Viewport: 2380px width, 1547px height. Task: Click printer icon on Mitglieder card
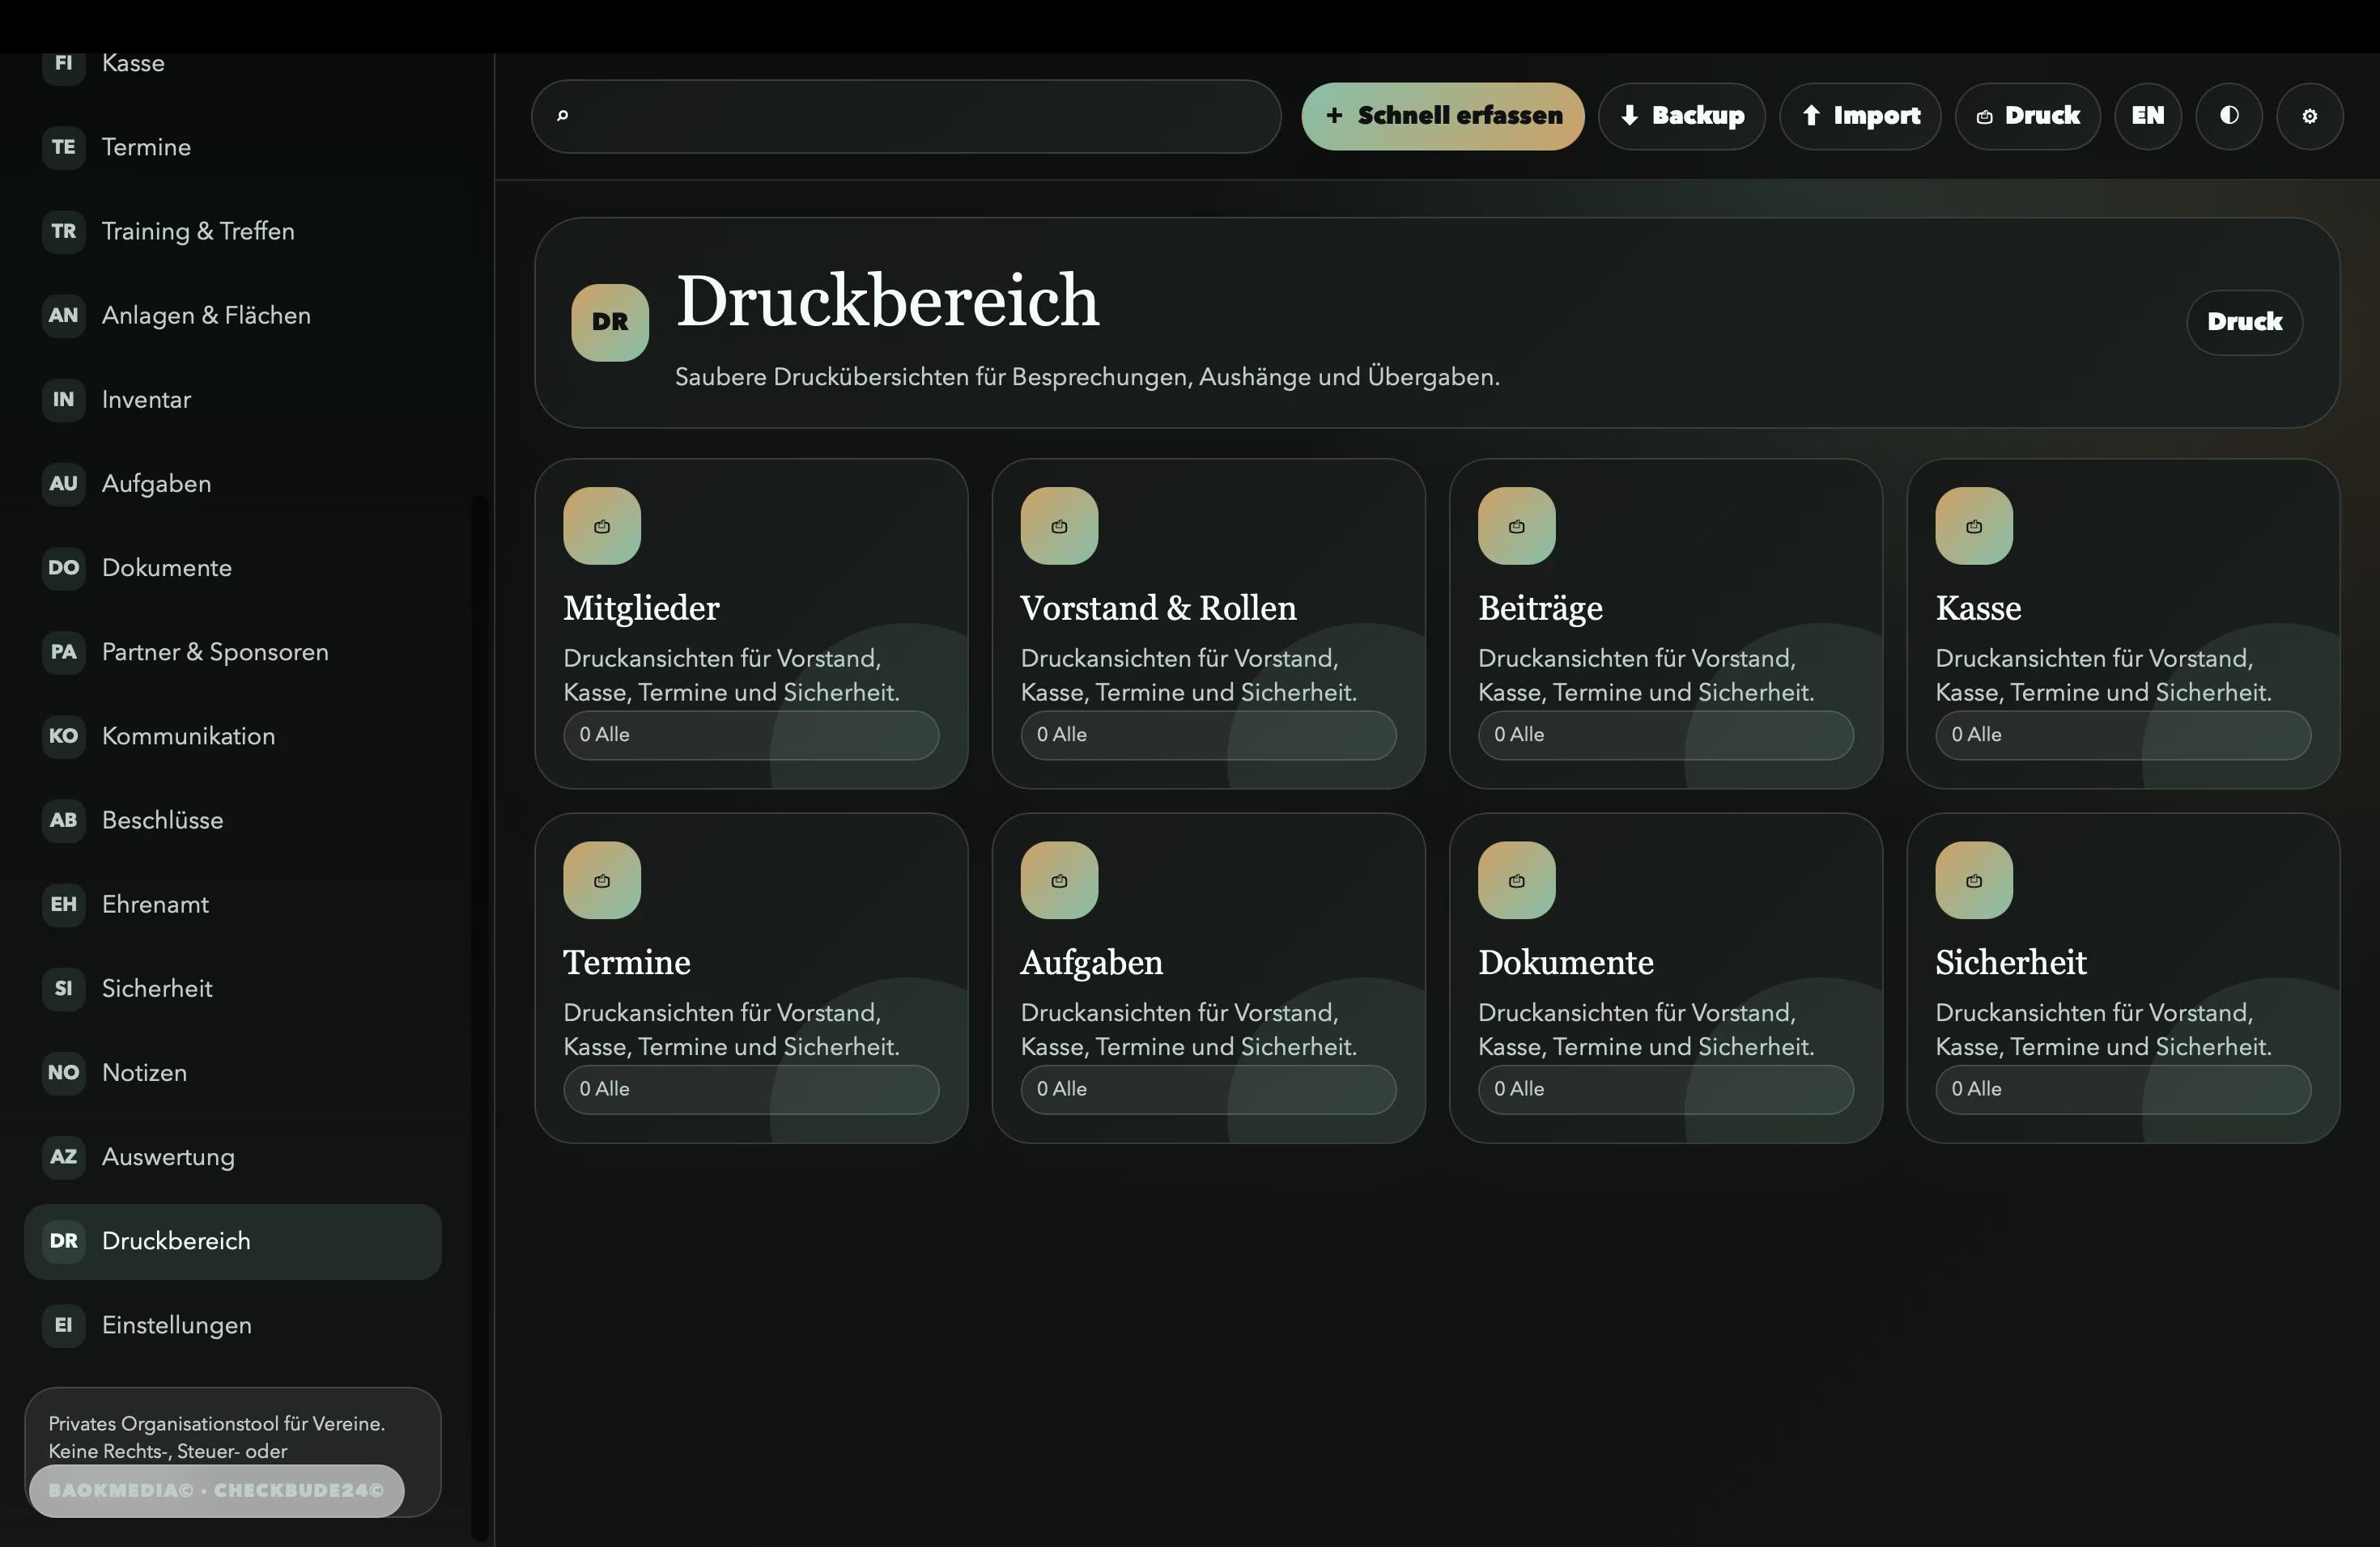tap(602, 526)
